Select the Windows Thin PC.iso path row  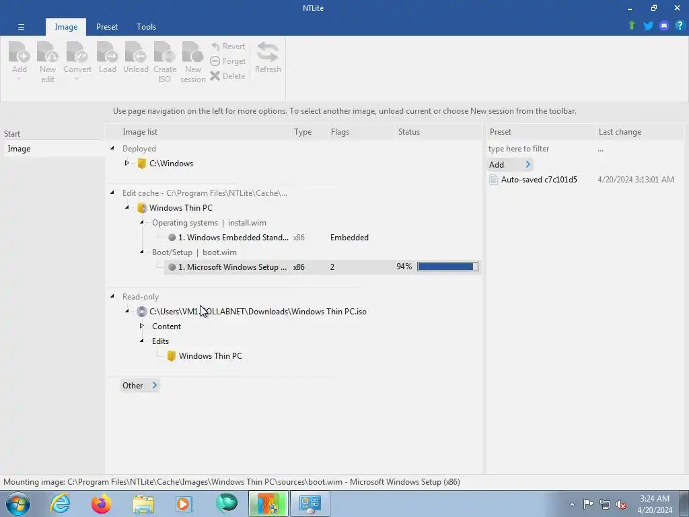tap(258, 312)
